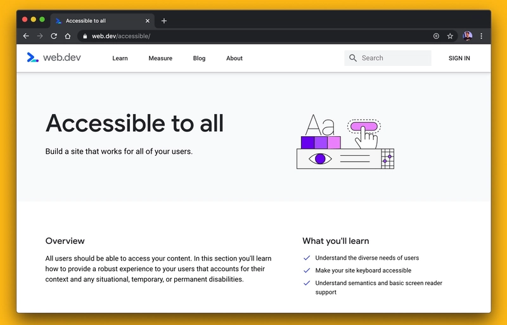Click 'Understand the diverse needs of users'
The image size is (507, 325).
[x=367, y=258]
